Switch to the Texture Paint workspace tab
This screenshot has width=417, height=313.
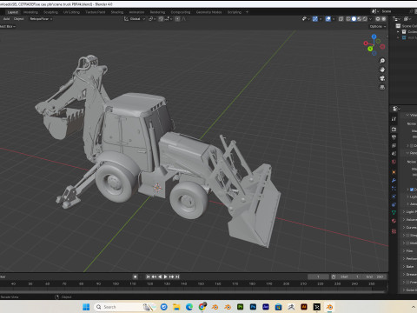tap(96, 12)
